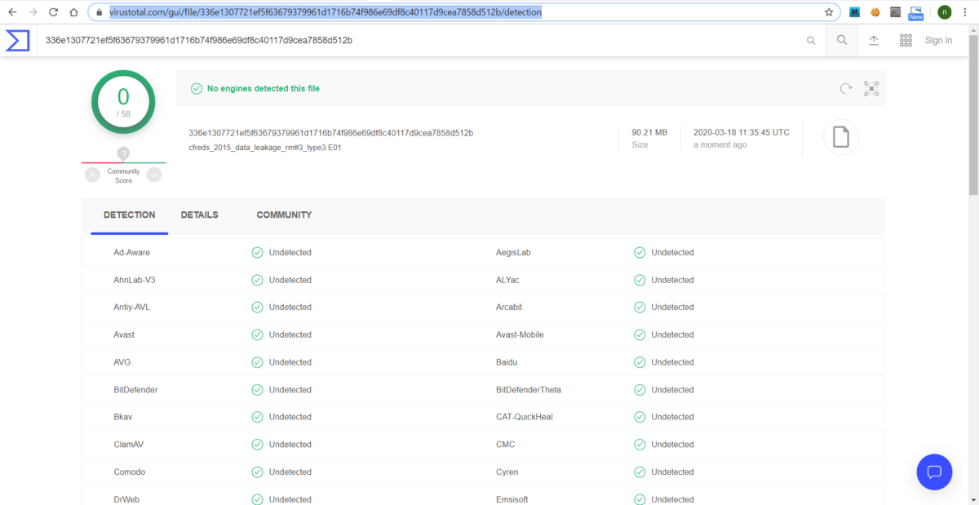Click the AVG engine name
This screenshot has height=505, width=979.
[x=122, y=362]
